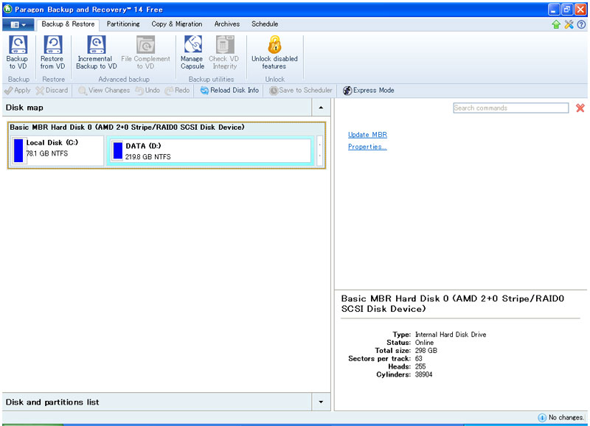This screenshot has height=426, width=590.
Task: Click into the Search commands field
Action: click(510, 108)
